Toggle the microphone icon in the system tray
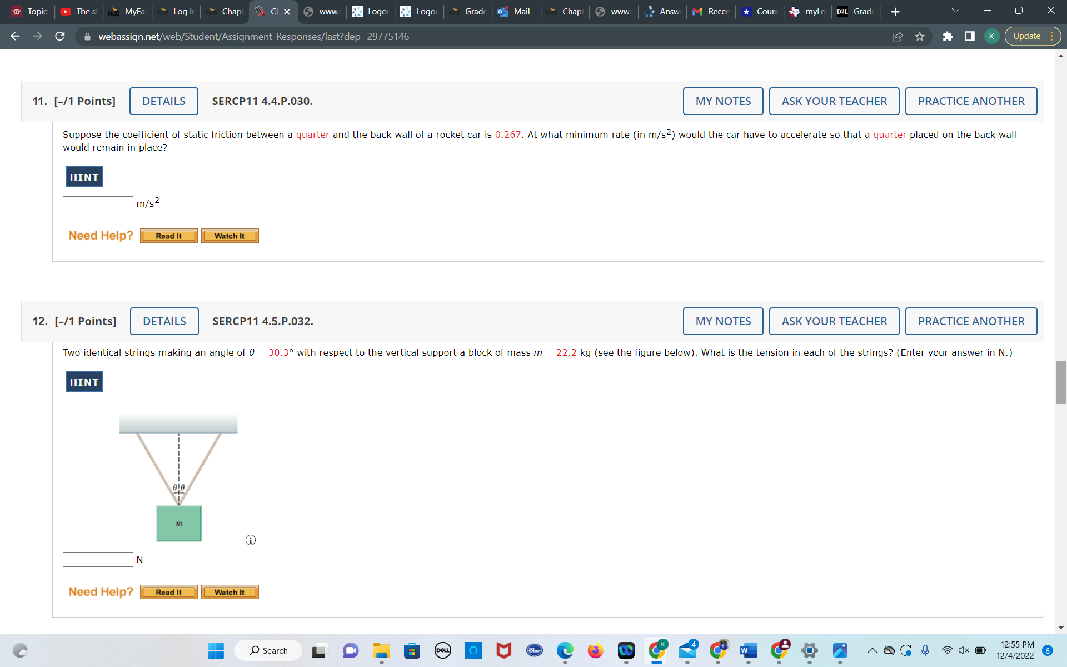This screenshot has height=667, width=1067. click(925, 649)
